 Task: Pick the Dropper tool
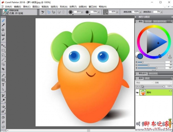(3, 25)
